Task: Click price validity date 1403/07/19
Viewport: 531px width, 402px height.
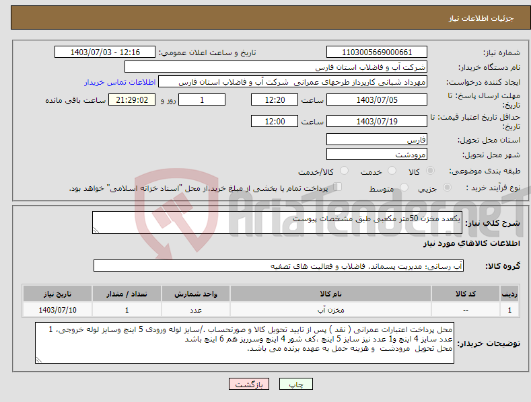Action: 377,121
